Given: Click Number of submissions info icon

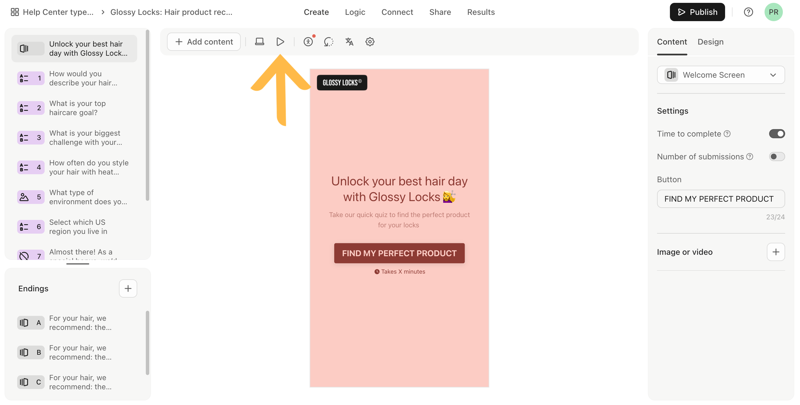Looking at the screenshot, I should [x=750, y=157].
